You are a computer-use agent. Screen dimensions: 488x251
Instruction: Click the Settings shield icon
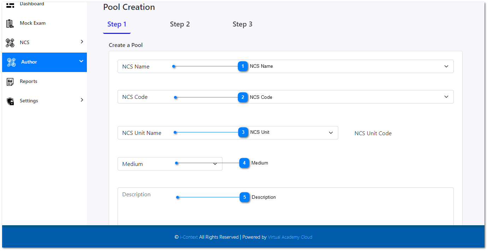[10, 101]
